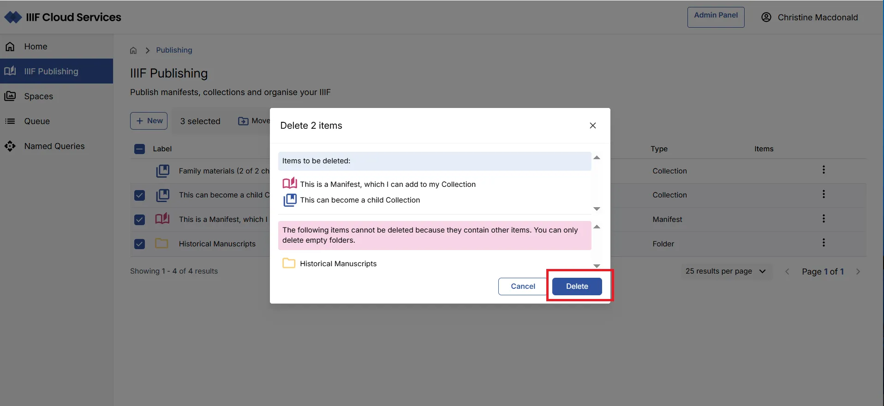Click the Folder type cell
Viewport: 884px width, 406px height.
click(663, 244)
